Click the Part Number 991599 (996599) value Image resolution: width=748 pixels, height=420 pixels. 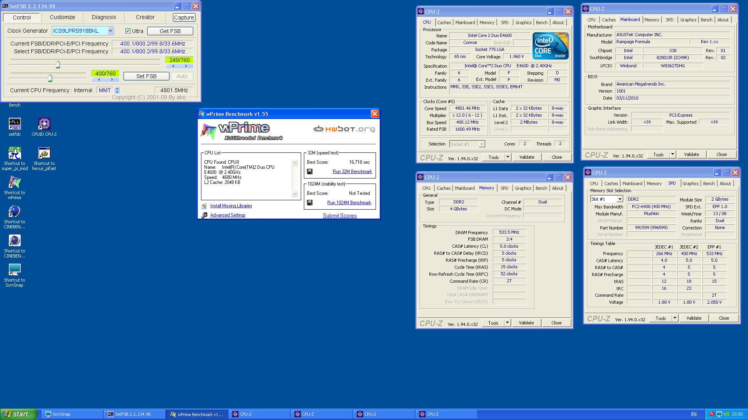click(x=651, y=228)
